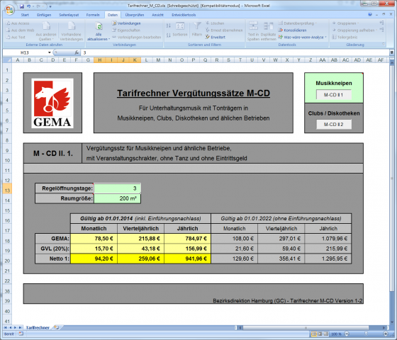Viewport: 397px width, 340px height.
Task: Toggle the Filtern funnel icon
Action: coord(197,25)
